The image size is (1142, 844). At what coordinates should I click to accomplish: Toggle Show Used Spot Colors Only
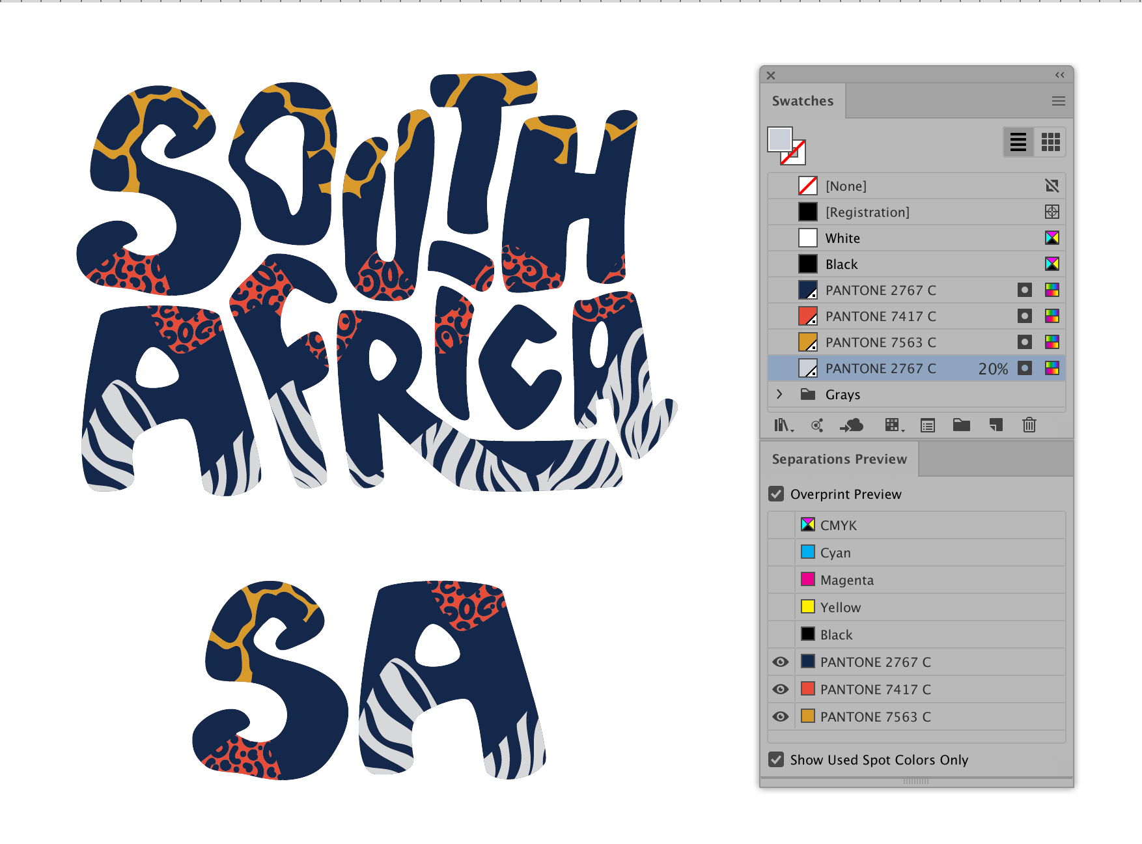pyautogui.click(x=776, y=759)
